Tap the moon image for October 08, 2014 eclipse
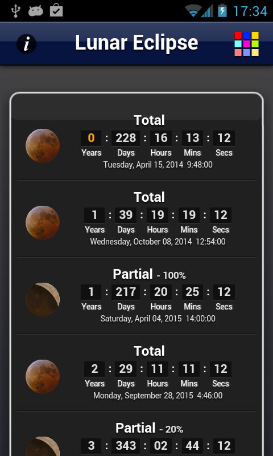 (43, 223)
